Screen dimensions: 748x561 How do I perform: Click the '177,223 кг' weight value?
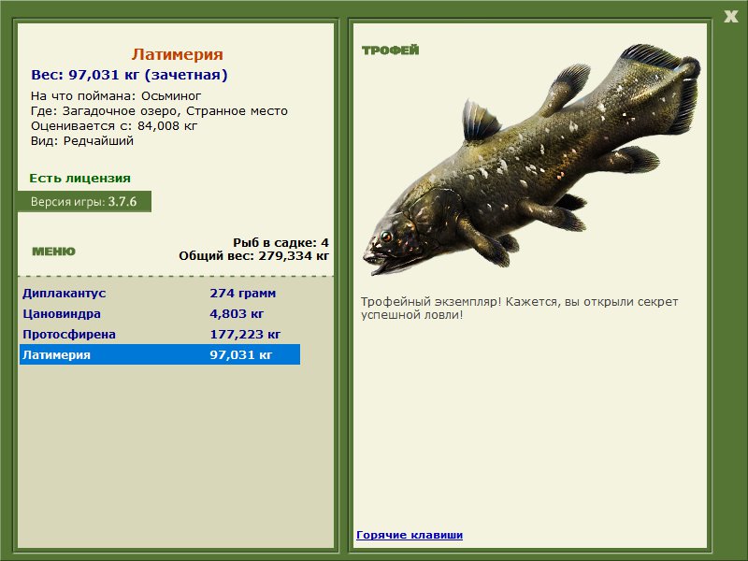(x=245, y=335)
